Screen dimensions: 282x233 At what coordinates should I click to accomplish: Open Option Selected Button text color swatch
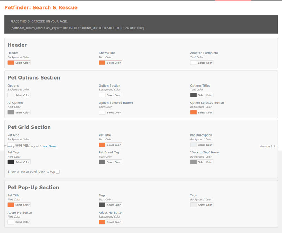click(102, 113)
